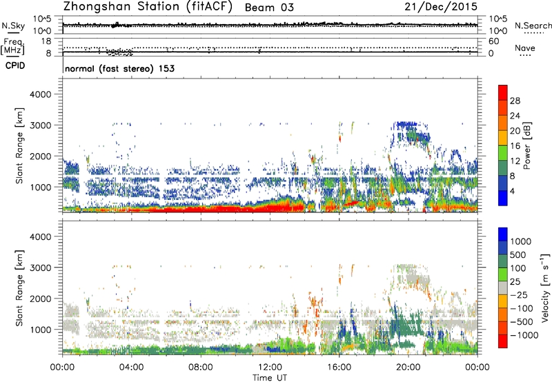Select the "500" label on the velocity color bar
Viewport: 552px width, 382px height.
click(x=518, y=254)
